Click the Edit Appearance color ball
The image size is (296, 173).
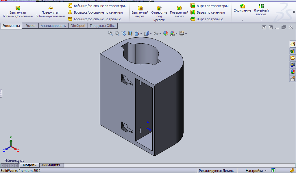click(166, 34)
